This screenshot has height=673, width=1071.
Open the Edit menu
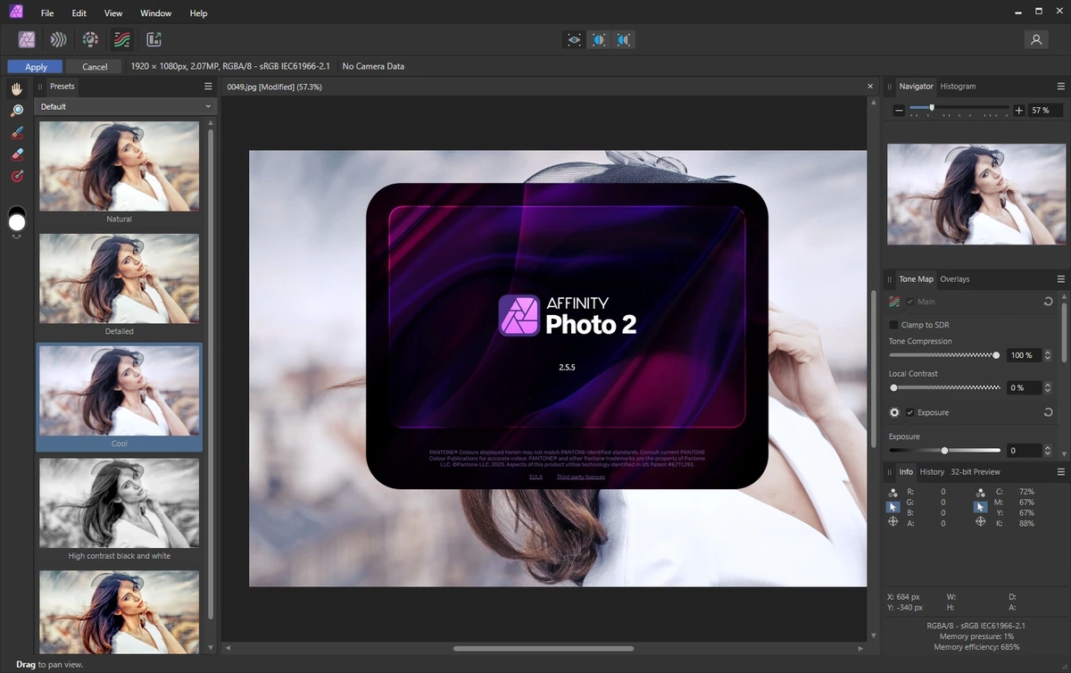point(79,13)
